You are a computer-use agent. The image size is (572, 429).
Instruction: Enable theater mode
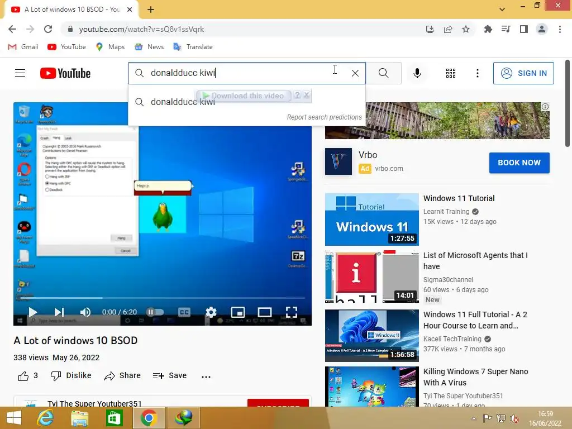tap(264, 312)
